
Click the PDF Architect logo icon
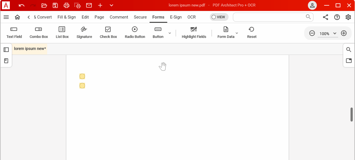coord(6,5)
